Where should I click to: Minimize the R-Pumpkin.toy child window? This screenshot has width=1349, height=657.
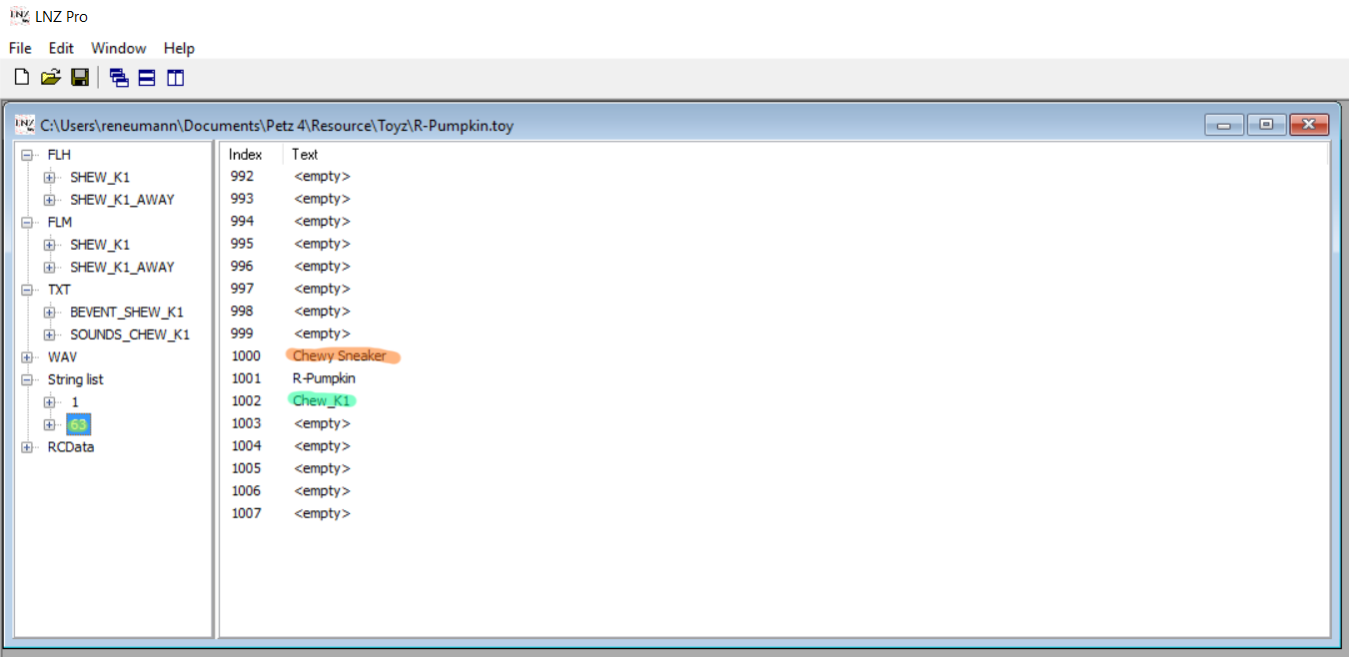coord(1223,125)
